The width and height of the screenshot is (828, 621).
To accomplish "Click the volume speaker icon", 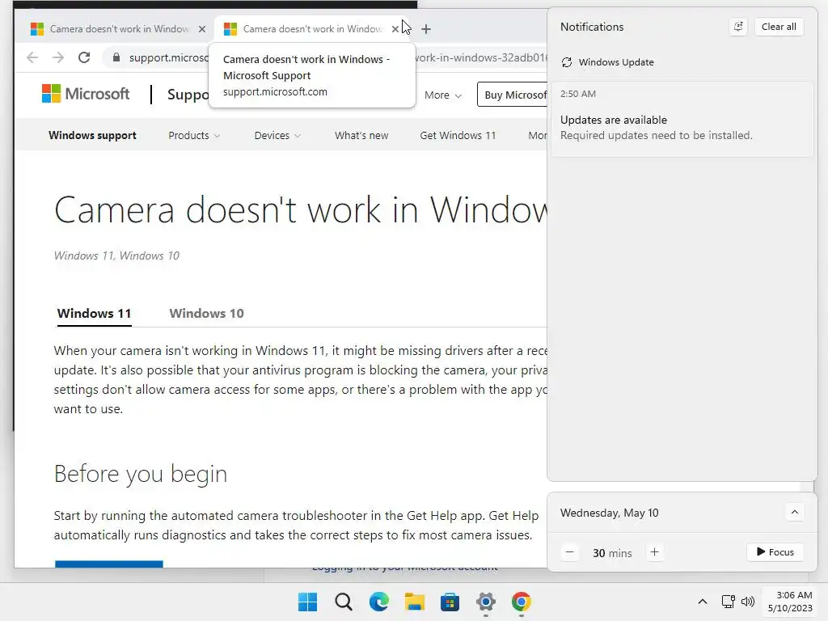I will click(748, 602).
